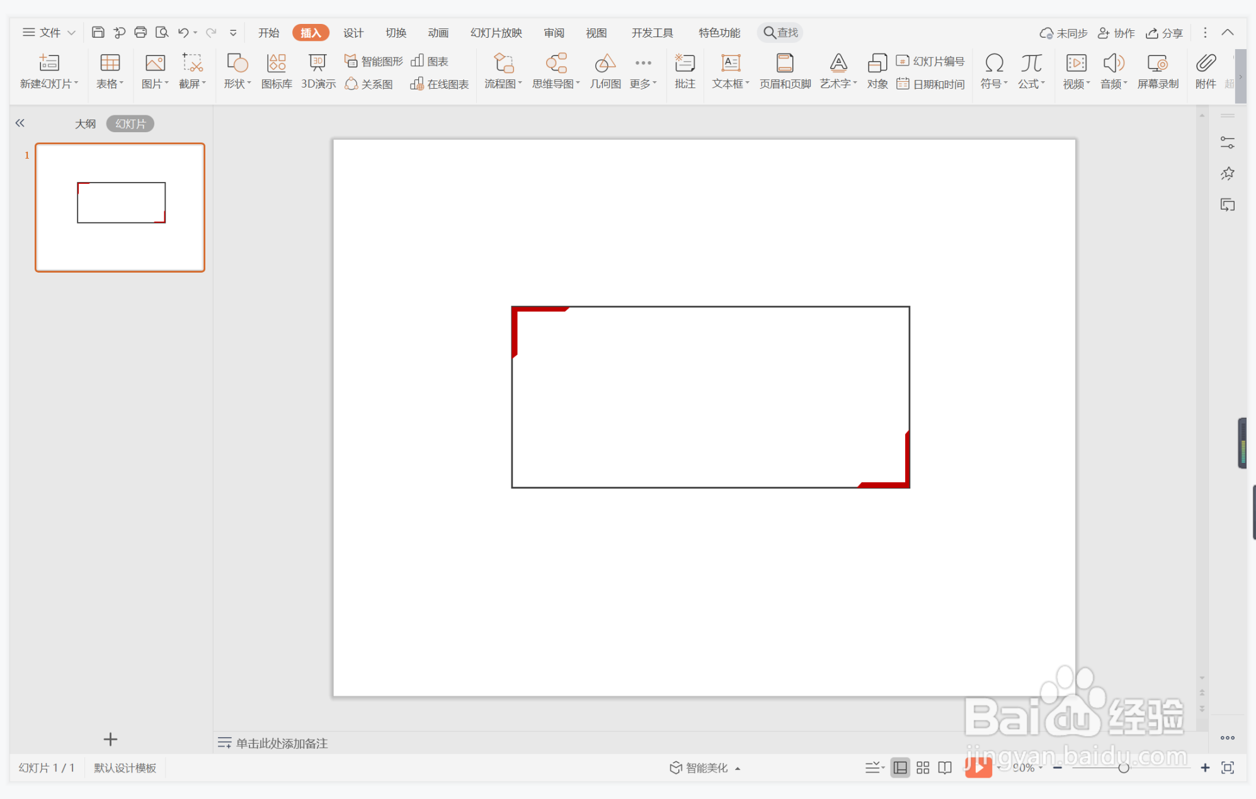Click the 屏幕录制 screen recording icon

tap(1157, 71)
